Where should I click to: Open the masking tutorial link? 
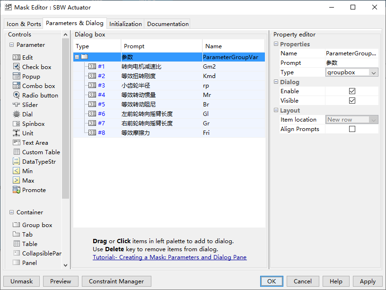pos(170,257)
